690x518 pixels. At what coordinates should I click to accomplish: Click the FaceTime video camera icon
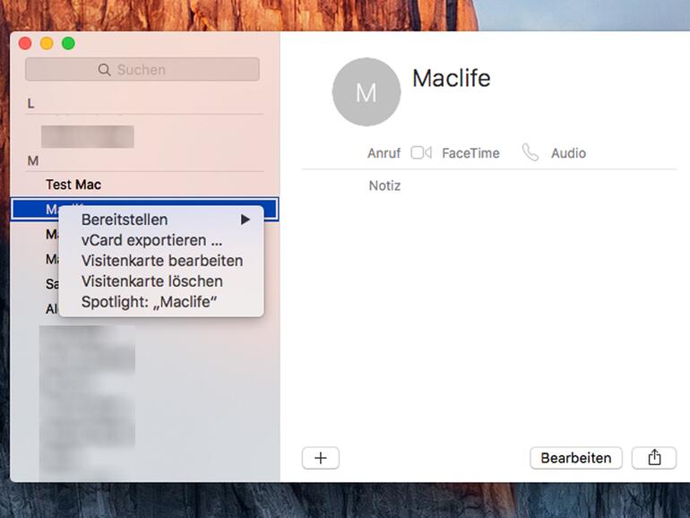coord(421,152)
